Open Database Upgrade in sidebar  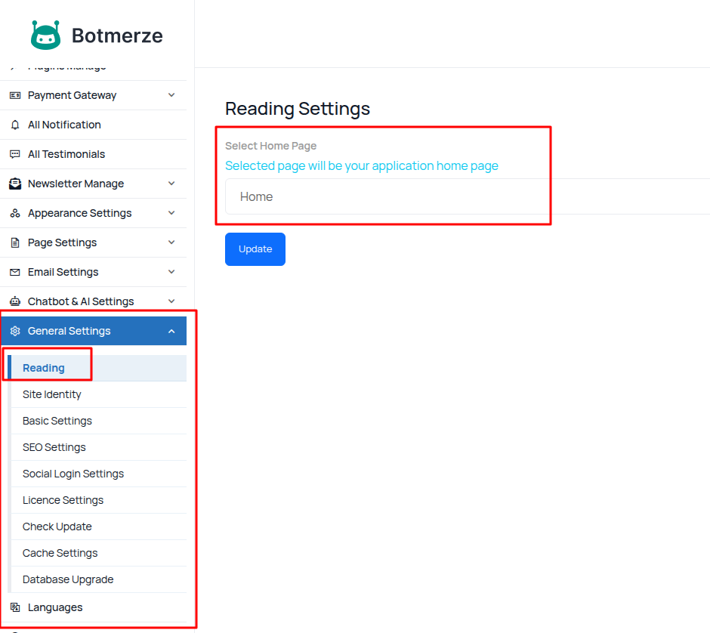[x=68, y=579]
